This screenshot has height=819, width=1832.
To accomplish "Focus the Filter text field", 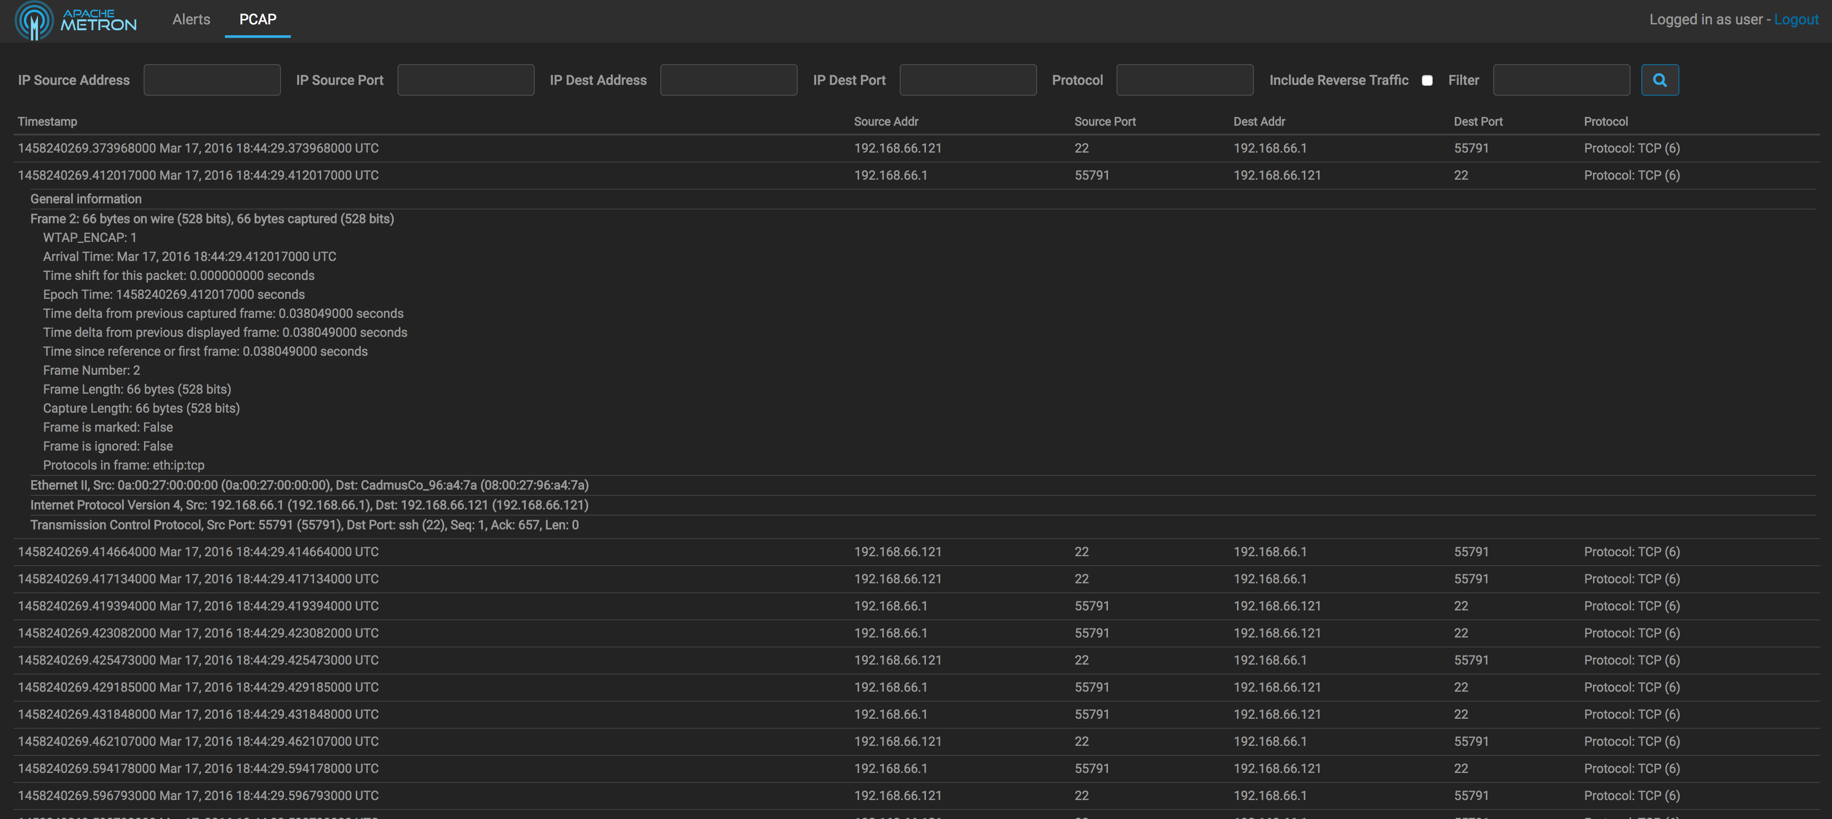I will click(x=1561, y=80).
